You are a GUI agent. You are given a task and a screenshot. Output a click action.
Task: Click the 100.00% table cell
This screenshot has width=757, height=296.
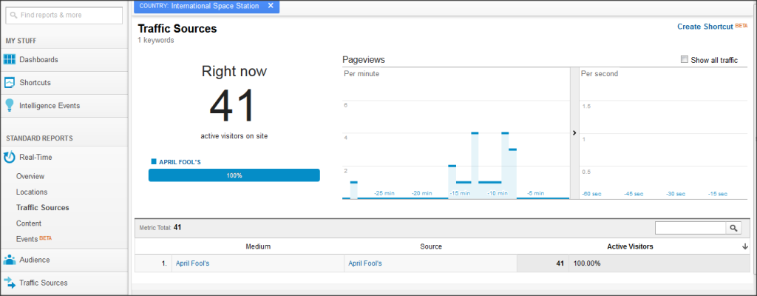click(587, 263)
